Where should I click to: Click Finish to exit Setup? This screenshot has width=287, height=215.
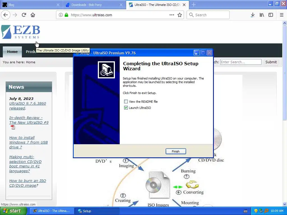pos(176,151)
